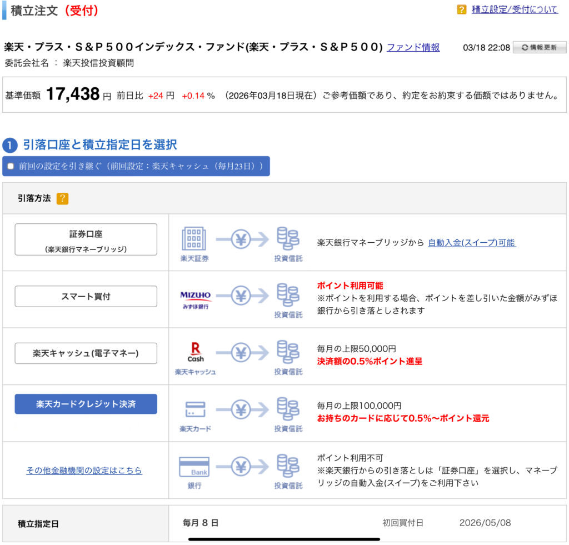The height and width of the screenshot is (545, 569).
Task: Click the ポイント利用不可 text
Action: point(350,458)
